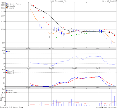Click the last hollow candlestick near 500
This screenshot has width=117, height=108.
(x=114, y=45)
